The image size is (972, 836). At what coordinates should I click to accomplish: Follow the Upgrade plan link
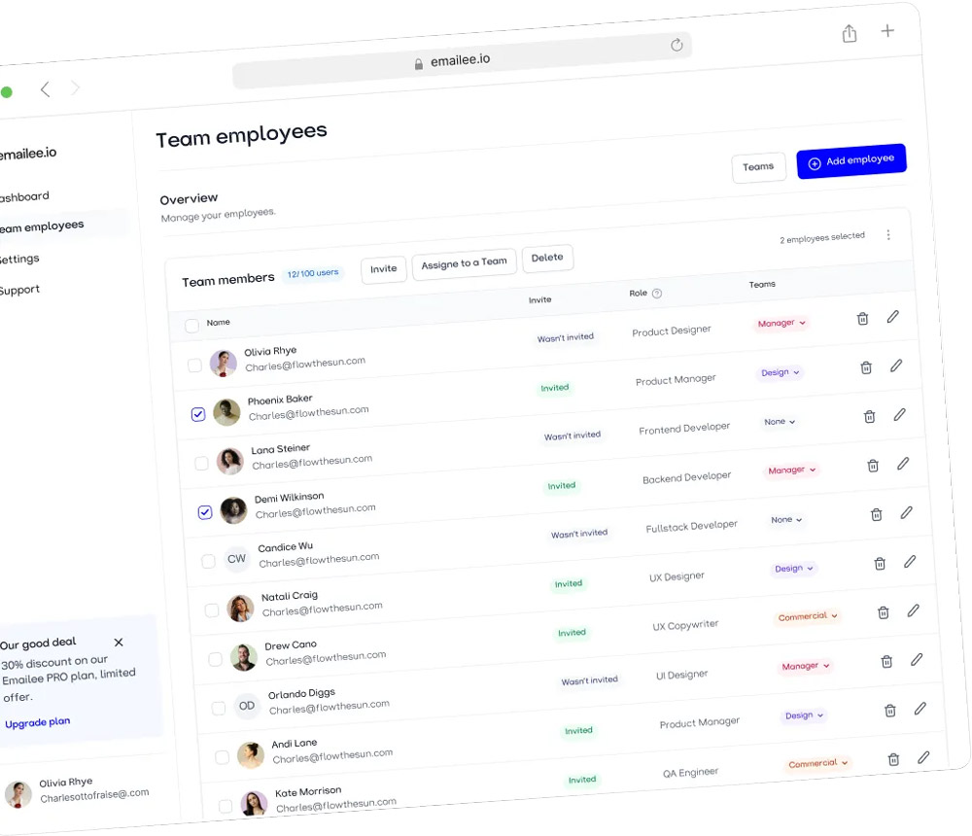point(37,722)
